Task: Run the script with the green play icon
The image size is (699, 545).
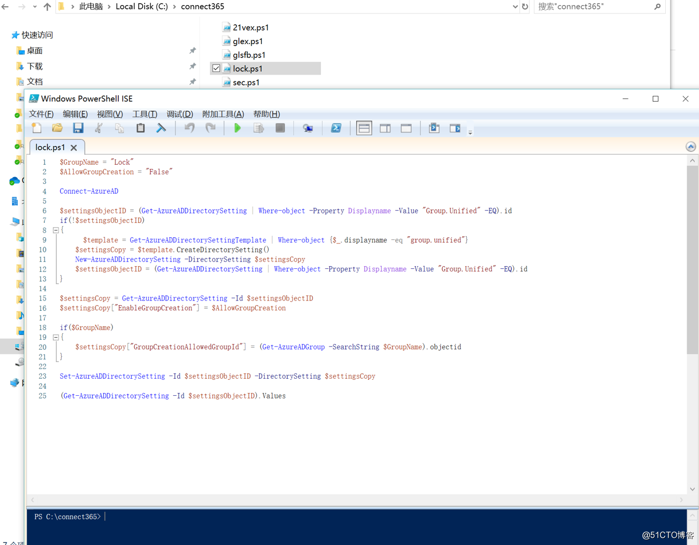Action: [x=237, y=128]
